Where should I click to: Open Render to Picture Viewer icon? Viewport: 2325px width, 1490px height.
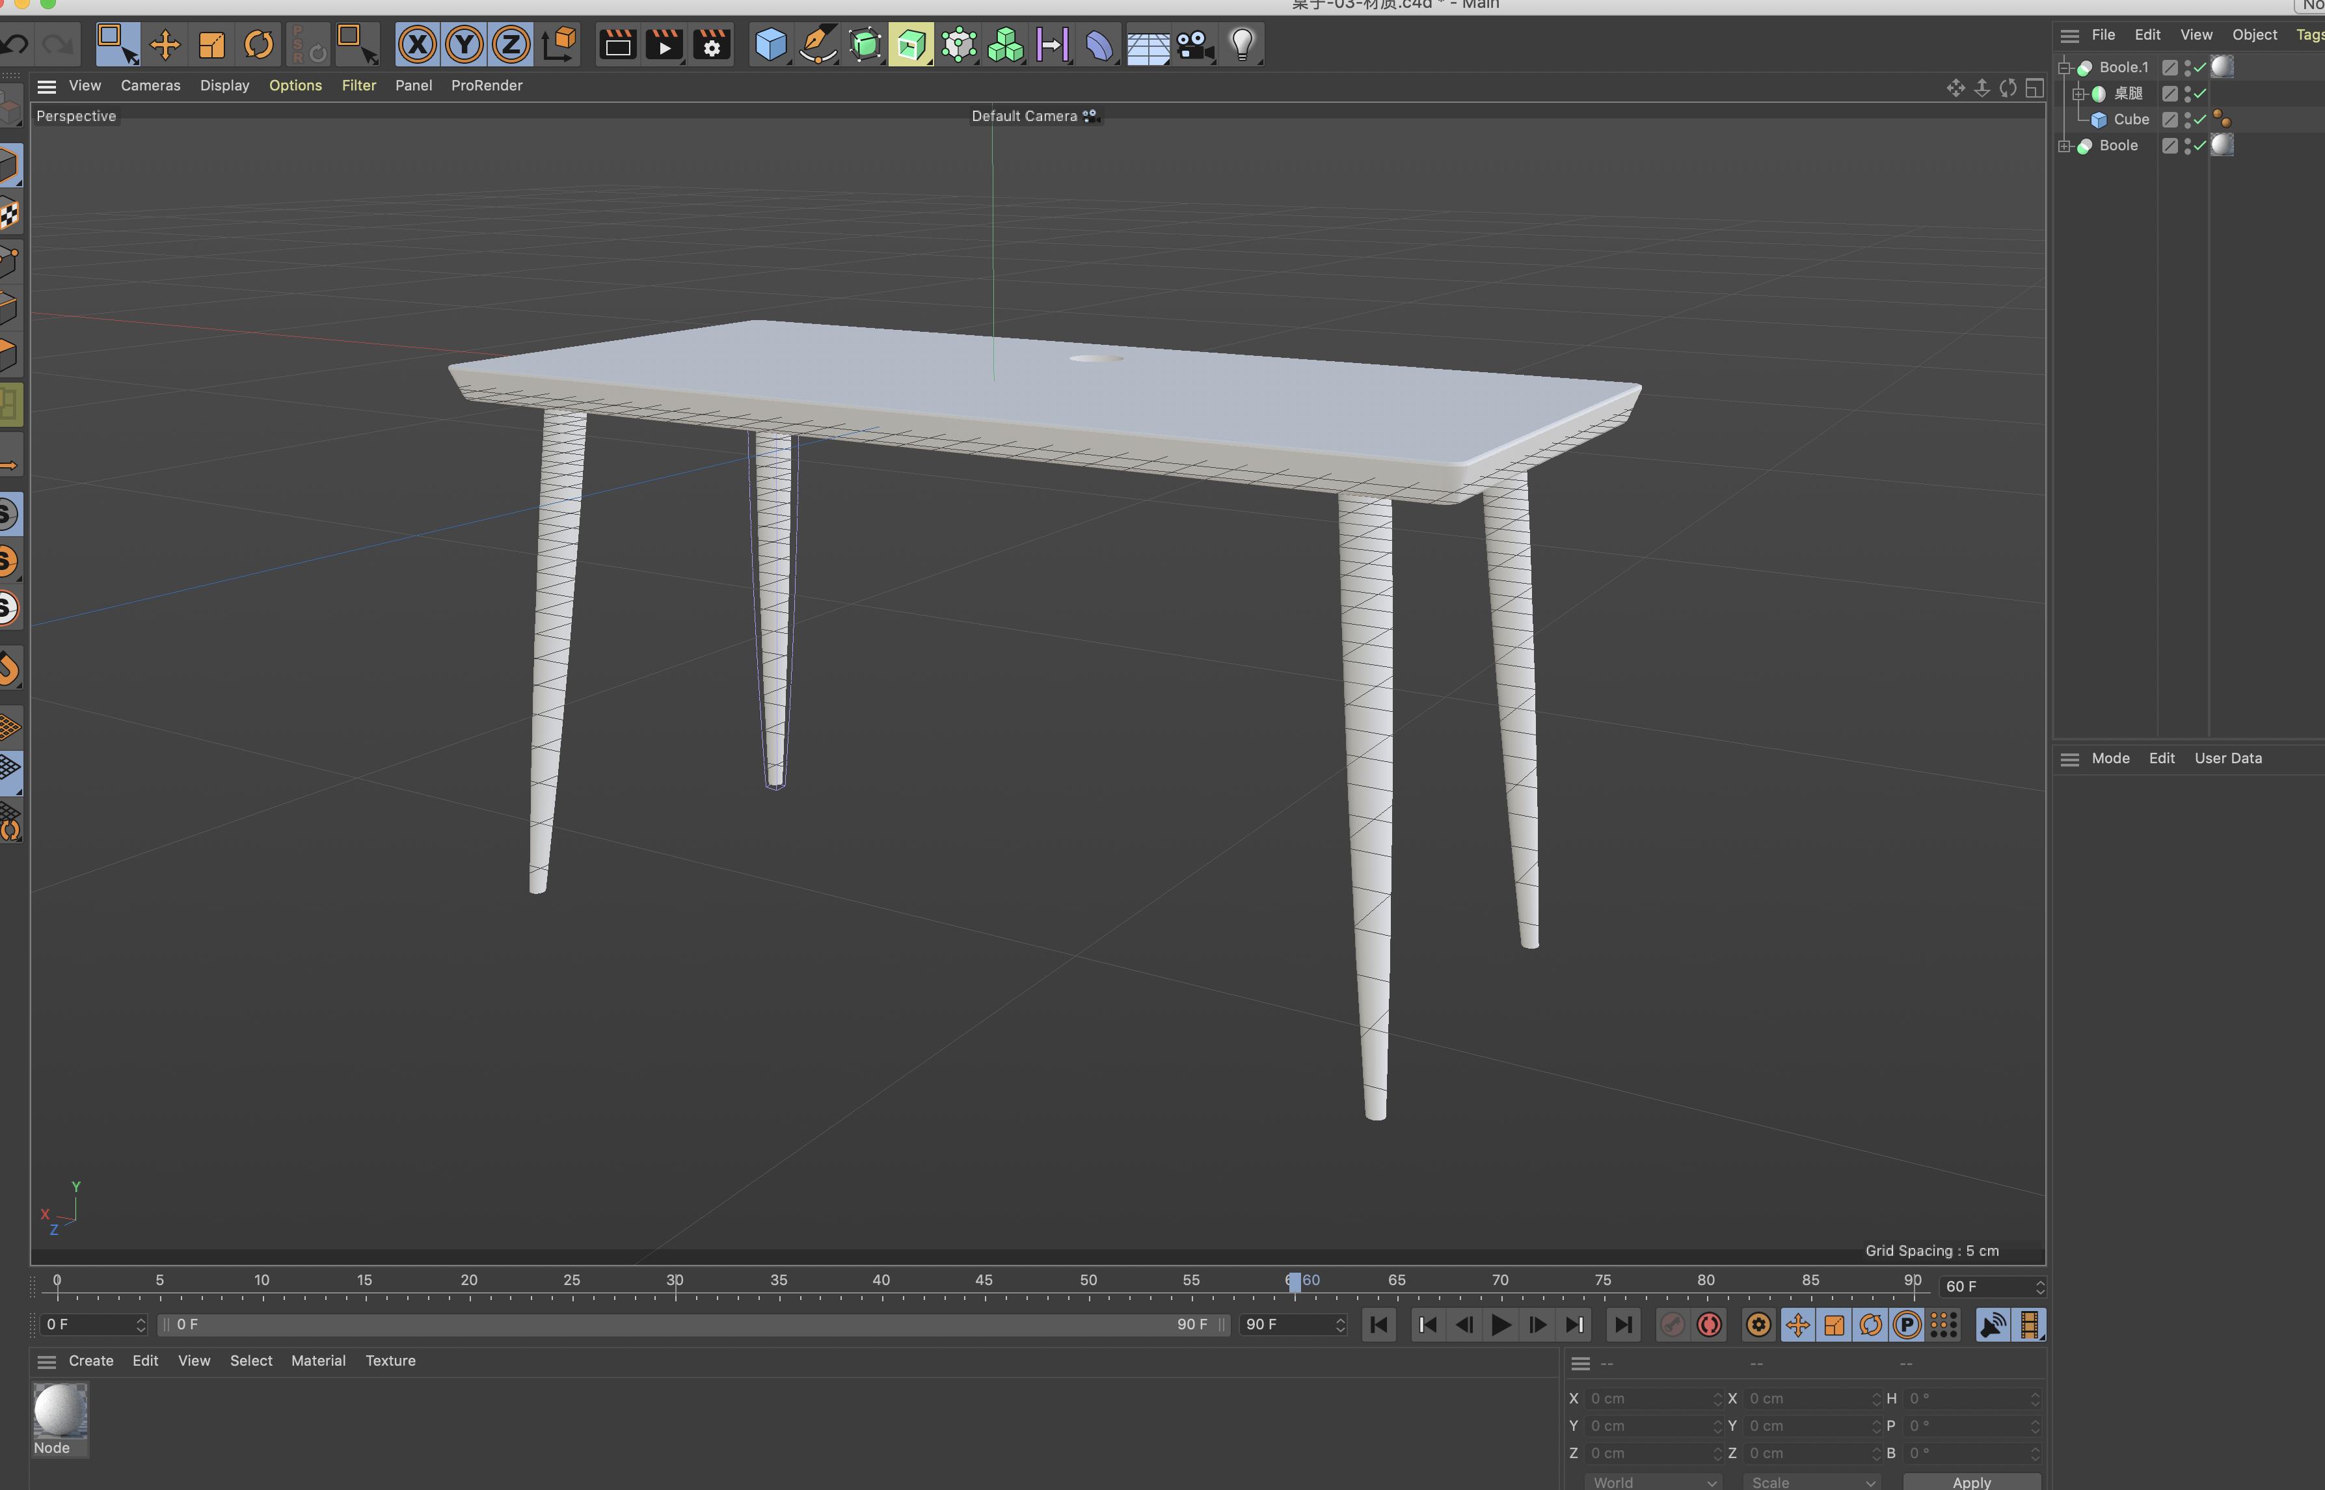coord(664,44)
